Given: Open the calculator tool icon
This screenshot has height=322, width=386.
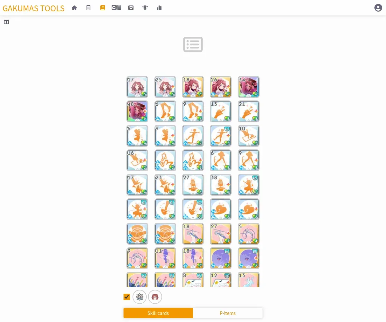Looking at the screenshot, I should (x=88, y=8).
